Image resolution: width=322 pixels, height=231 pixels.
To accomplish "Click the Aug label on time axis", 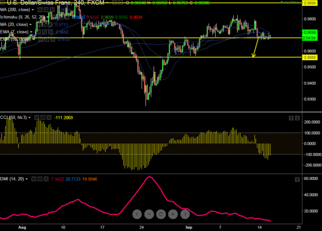I will (22, 227).
